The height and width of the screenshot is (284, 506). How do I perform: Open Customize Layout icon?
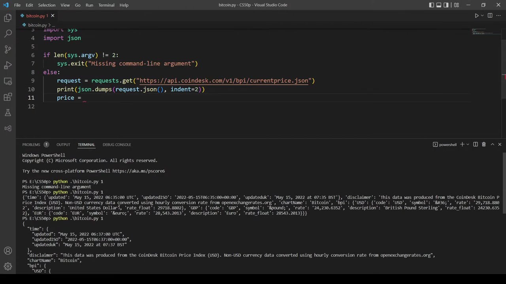[x=456, y=5]
